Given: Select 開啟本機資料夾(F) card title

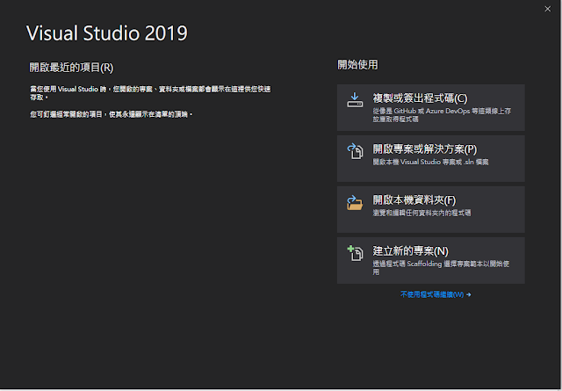Looking at the screenshot, I should [414, 199].
